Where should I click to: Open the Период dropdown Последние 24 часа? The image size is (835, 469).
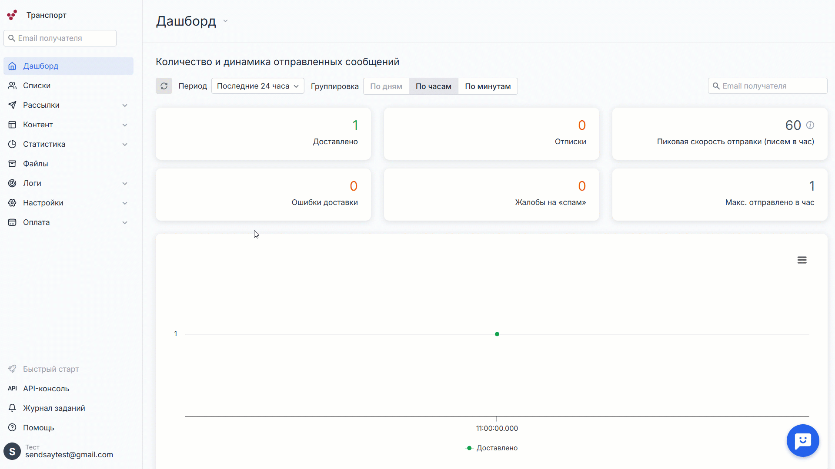click(x=257, y=86)
